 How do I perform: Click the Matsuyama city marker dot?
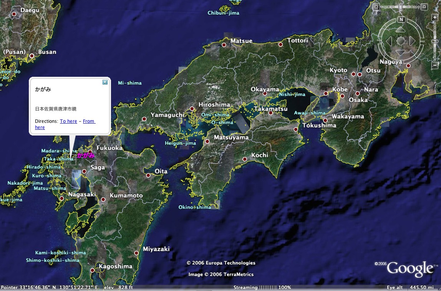coord(207,141)
